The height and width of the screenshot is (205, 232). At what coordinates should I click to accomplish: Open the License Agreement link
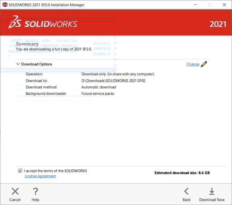40,176
